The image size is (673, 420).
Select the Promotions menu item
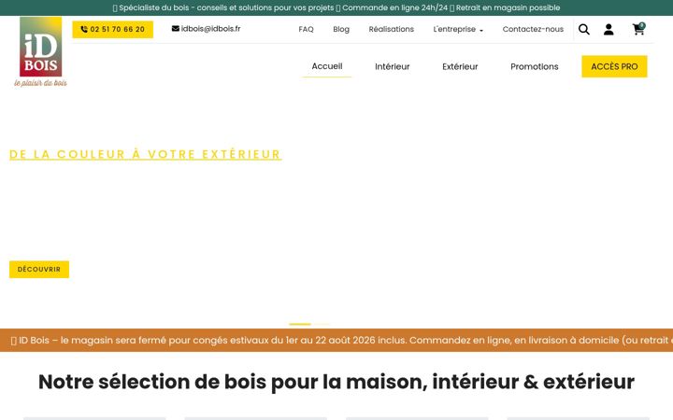tap(534, 67)
